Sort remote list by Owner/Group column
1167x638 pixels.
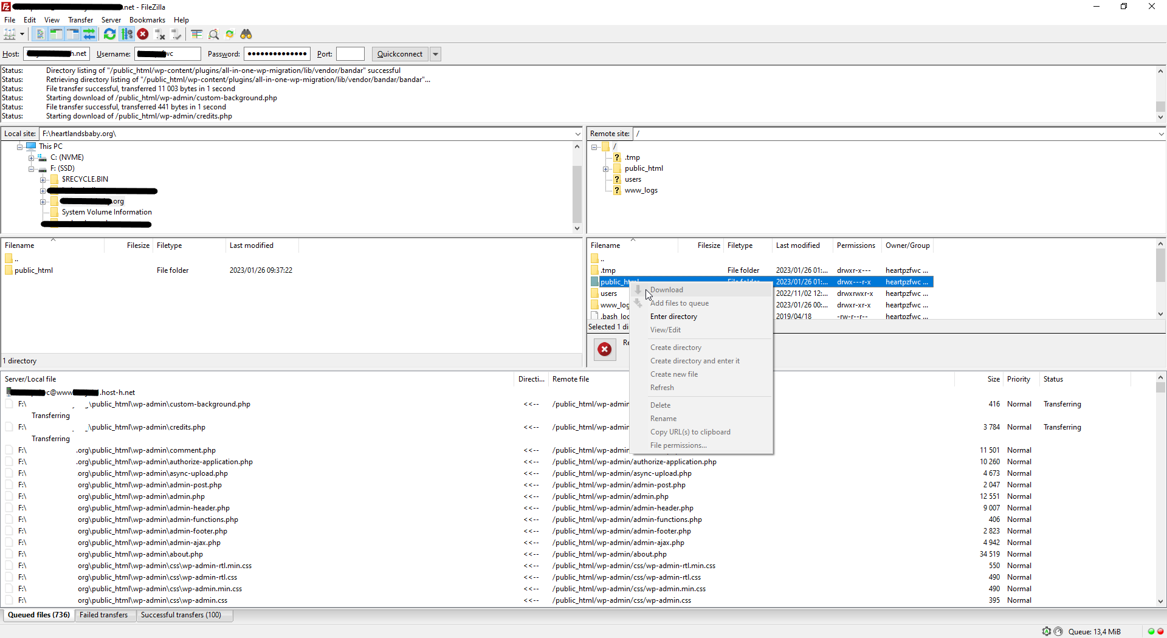coord(907,245)
